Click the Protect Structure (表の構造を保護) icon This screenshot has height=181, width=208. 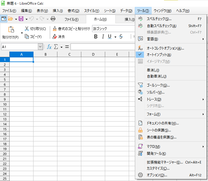tap(140, 137)
